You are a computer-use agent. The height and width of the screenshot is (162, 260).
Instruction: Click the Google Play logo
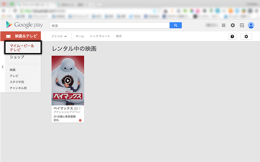pyautogui.click(x=24, y=25)
